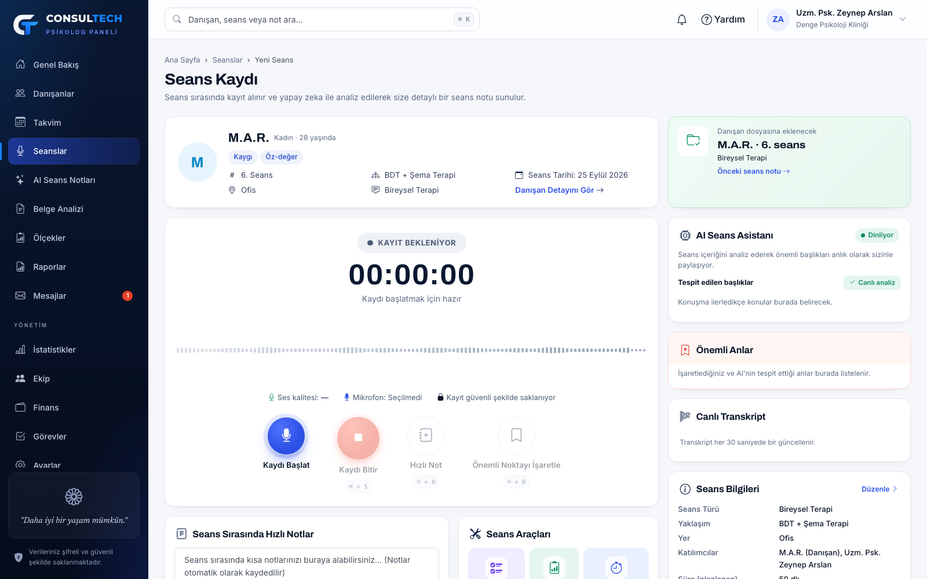
Task: Click the Ölçekler sidebar icon
Action: (x=20, y=238)
